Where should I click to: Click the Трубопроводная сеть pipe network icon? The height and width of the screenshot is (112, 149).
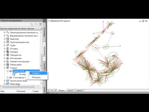[x=8, y=42]
